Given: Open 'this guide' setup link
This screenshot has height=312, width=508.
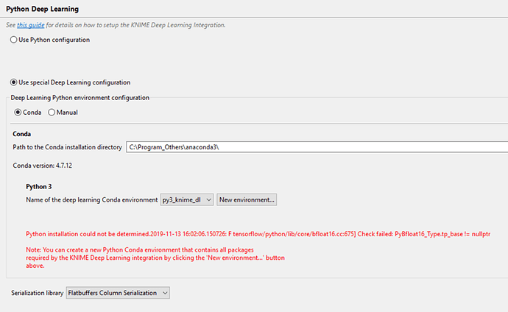Looking at the screenshot, I should pyautogui.click(x=30, y=25).
